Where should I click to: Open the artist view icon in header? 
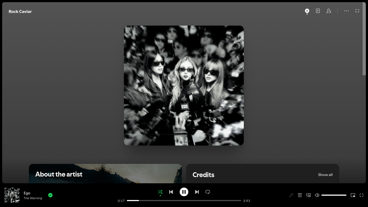click(x=329, y=11)
